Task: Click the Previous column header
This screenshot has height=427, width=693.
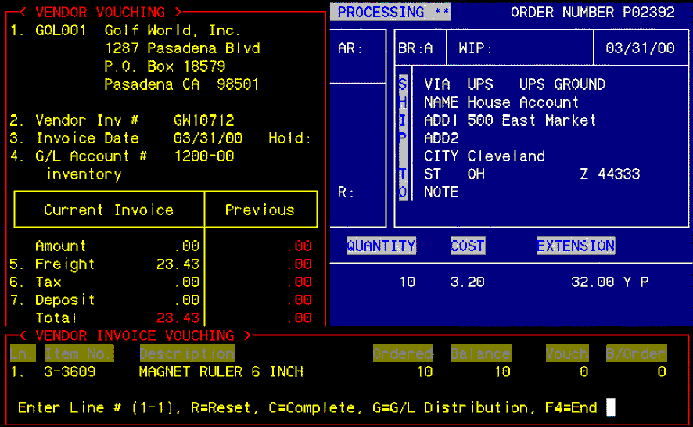Action: 260,210
